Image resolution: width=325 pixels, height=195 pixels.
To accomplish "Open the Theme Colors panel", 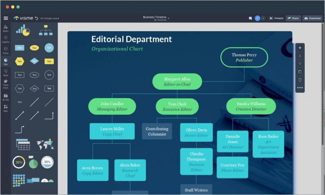I will [6, 84].
